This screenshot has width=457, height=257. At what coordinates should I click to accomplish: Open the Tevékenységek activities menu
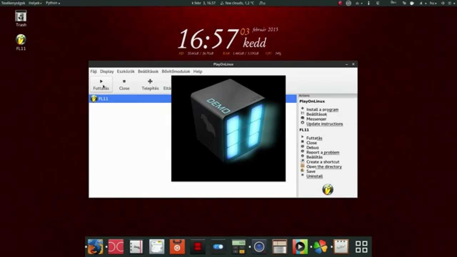(x=13, y=3)
